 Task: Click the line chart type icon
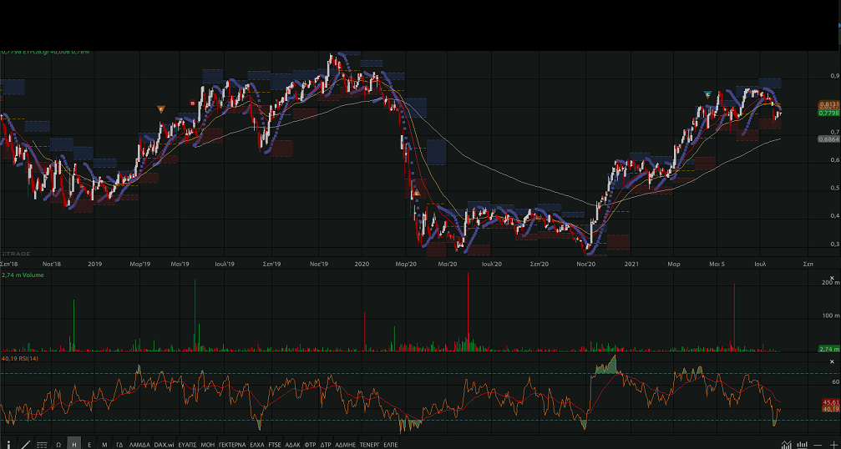click(x=787, y=445)
